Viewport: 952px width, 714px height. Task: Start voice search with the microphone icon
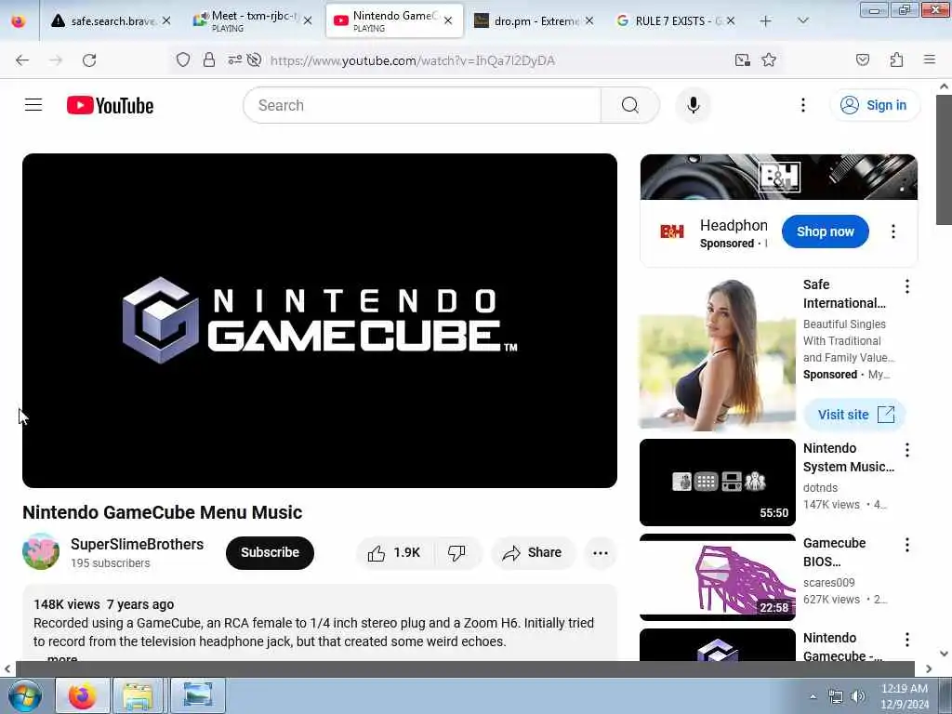[x=693, y=105]
